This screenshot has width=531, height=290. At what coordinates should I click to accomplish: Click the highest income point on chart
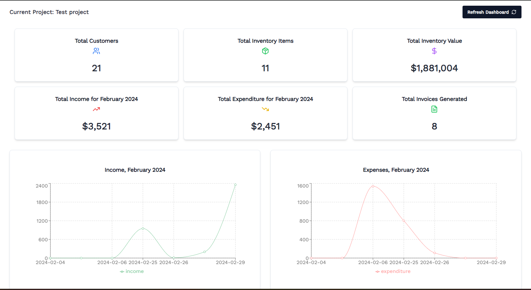tap(235, 185)
